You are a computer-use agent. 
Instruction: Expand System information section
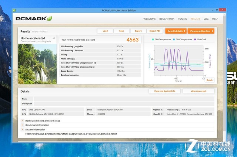(x=22, y=129)
